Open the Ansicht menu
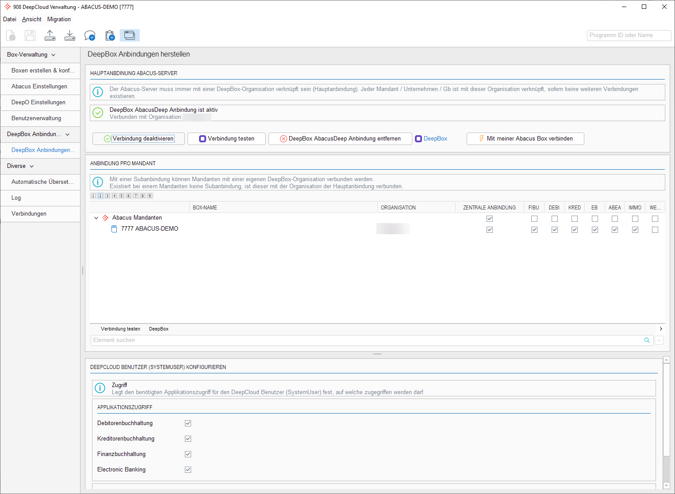Viewport: 675px width, 494px height. point(31,19)
